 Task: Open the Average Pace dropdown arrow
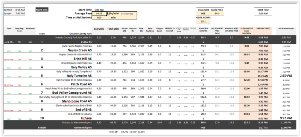click(108, 14)
